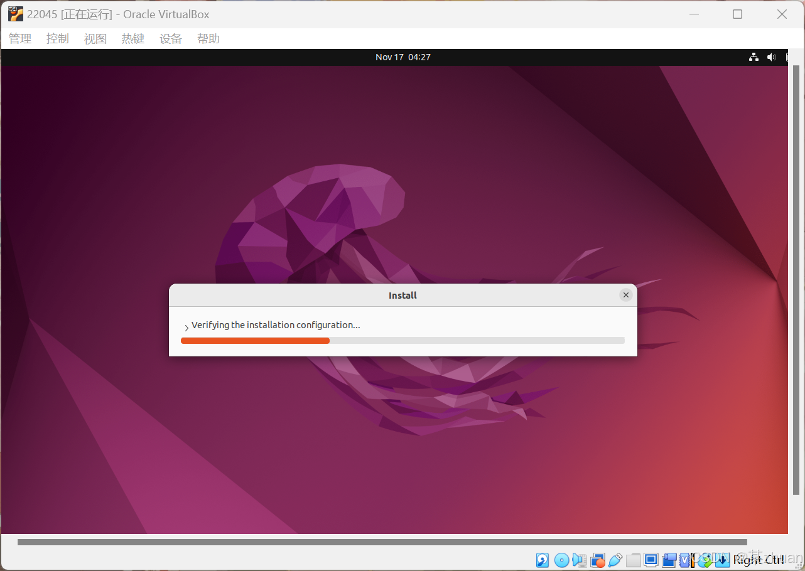Open the 设备 menu
This screenshot has height=571, width=805.
click(171, 39)
